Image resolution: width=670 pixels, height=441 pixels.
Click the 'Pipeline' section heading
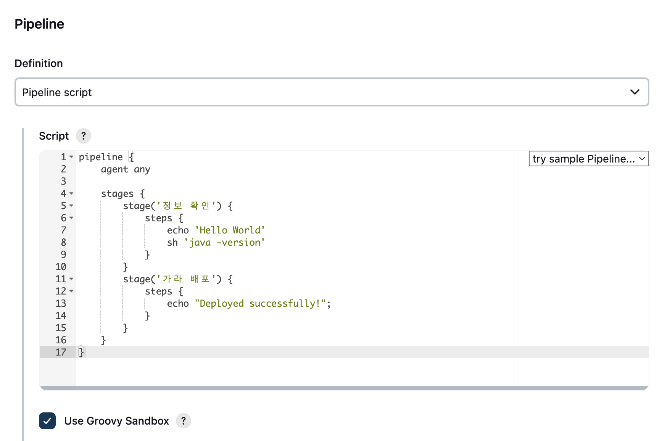39,24
